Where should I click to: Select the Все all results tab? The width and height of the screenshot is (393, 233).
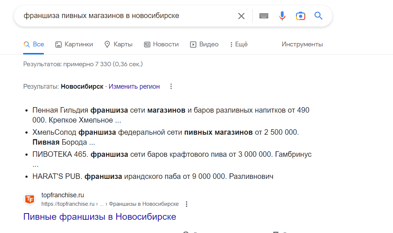tap(34, 45)
